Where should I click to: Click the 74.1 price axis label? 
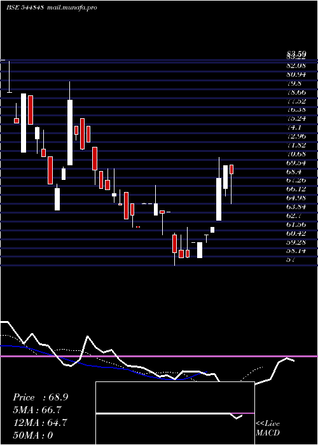294,127
